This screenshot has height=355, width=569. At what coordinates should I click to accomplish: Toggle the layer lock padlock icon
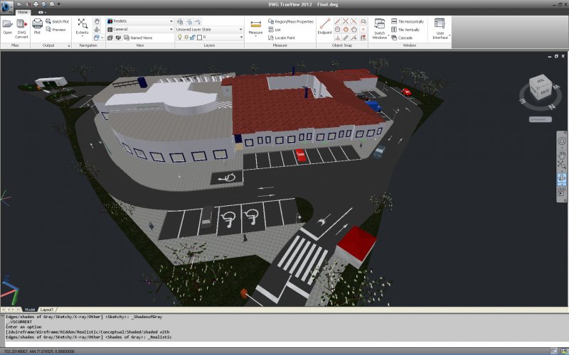(x=193, y=38)
